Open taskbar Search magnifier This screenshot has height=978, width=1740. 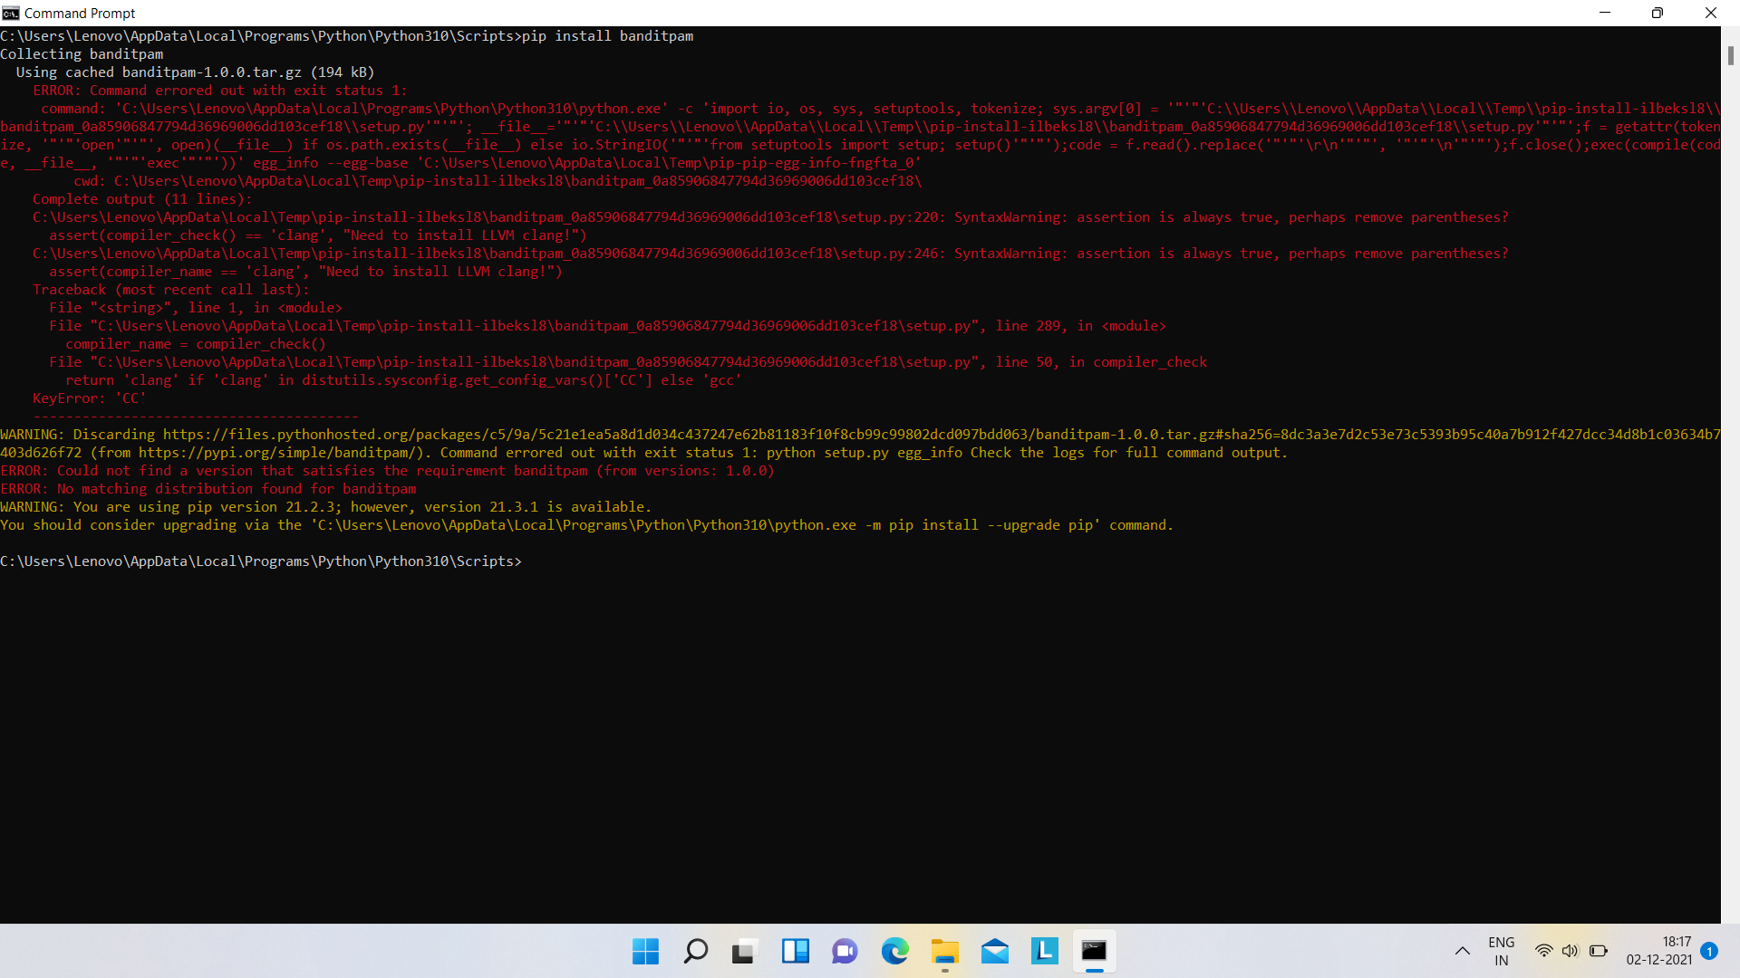tap(695, 951)
